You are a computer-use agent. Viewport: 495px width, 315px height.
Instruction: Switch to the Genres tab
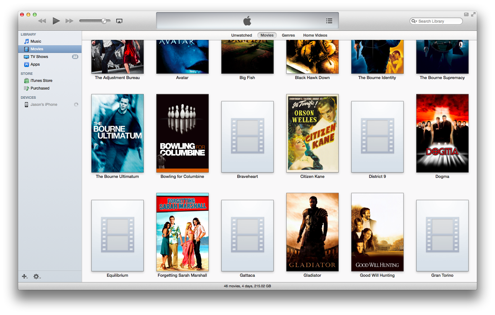pyautogui.click(x=288, y=35)
